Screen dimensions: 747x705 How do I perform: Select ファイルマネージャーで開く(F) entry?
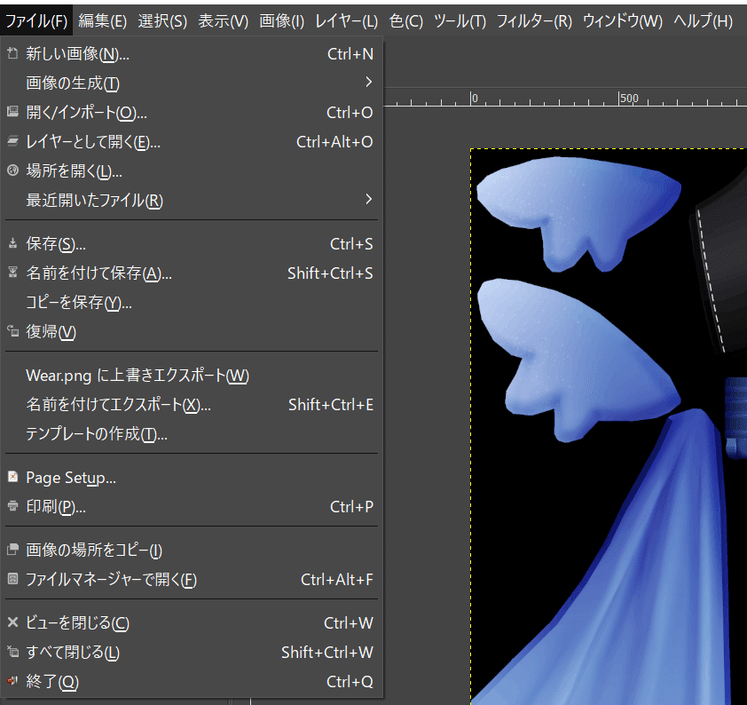click(192, 579)
